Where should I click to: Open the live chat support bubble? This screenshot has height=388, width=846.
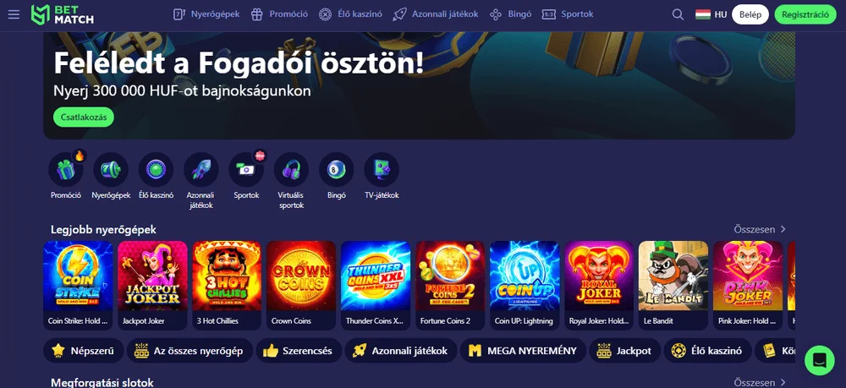click(x=819, y=360)
